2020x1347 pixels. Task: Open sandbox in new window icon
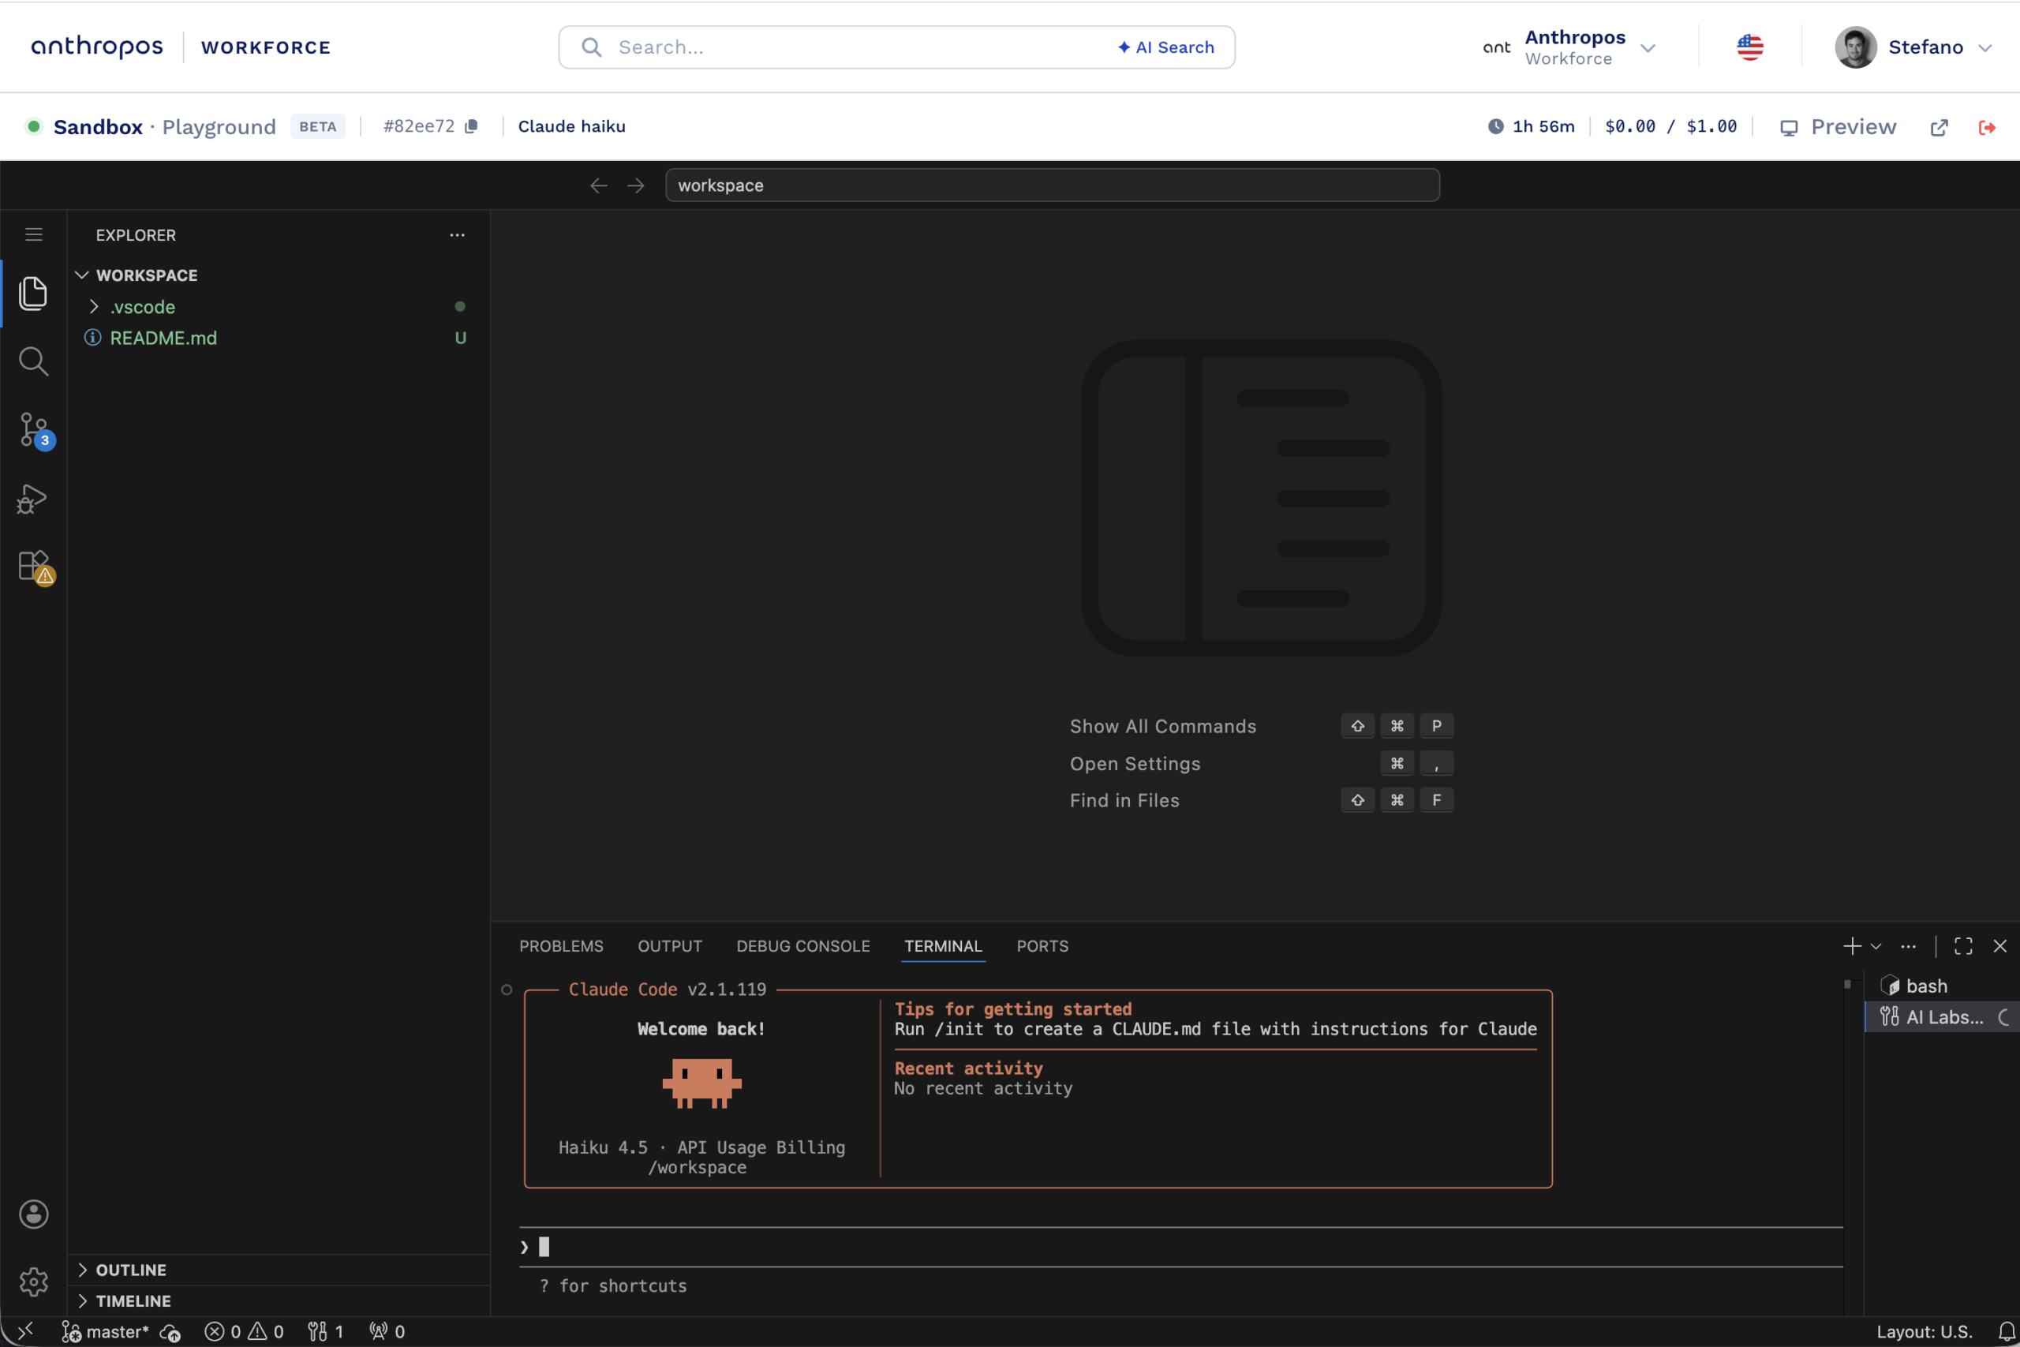(1940, 127)
